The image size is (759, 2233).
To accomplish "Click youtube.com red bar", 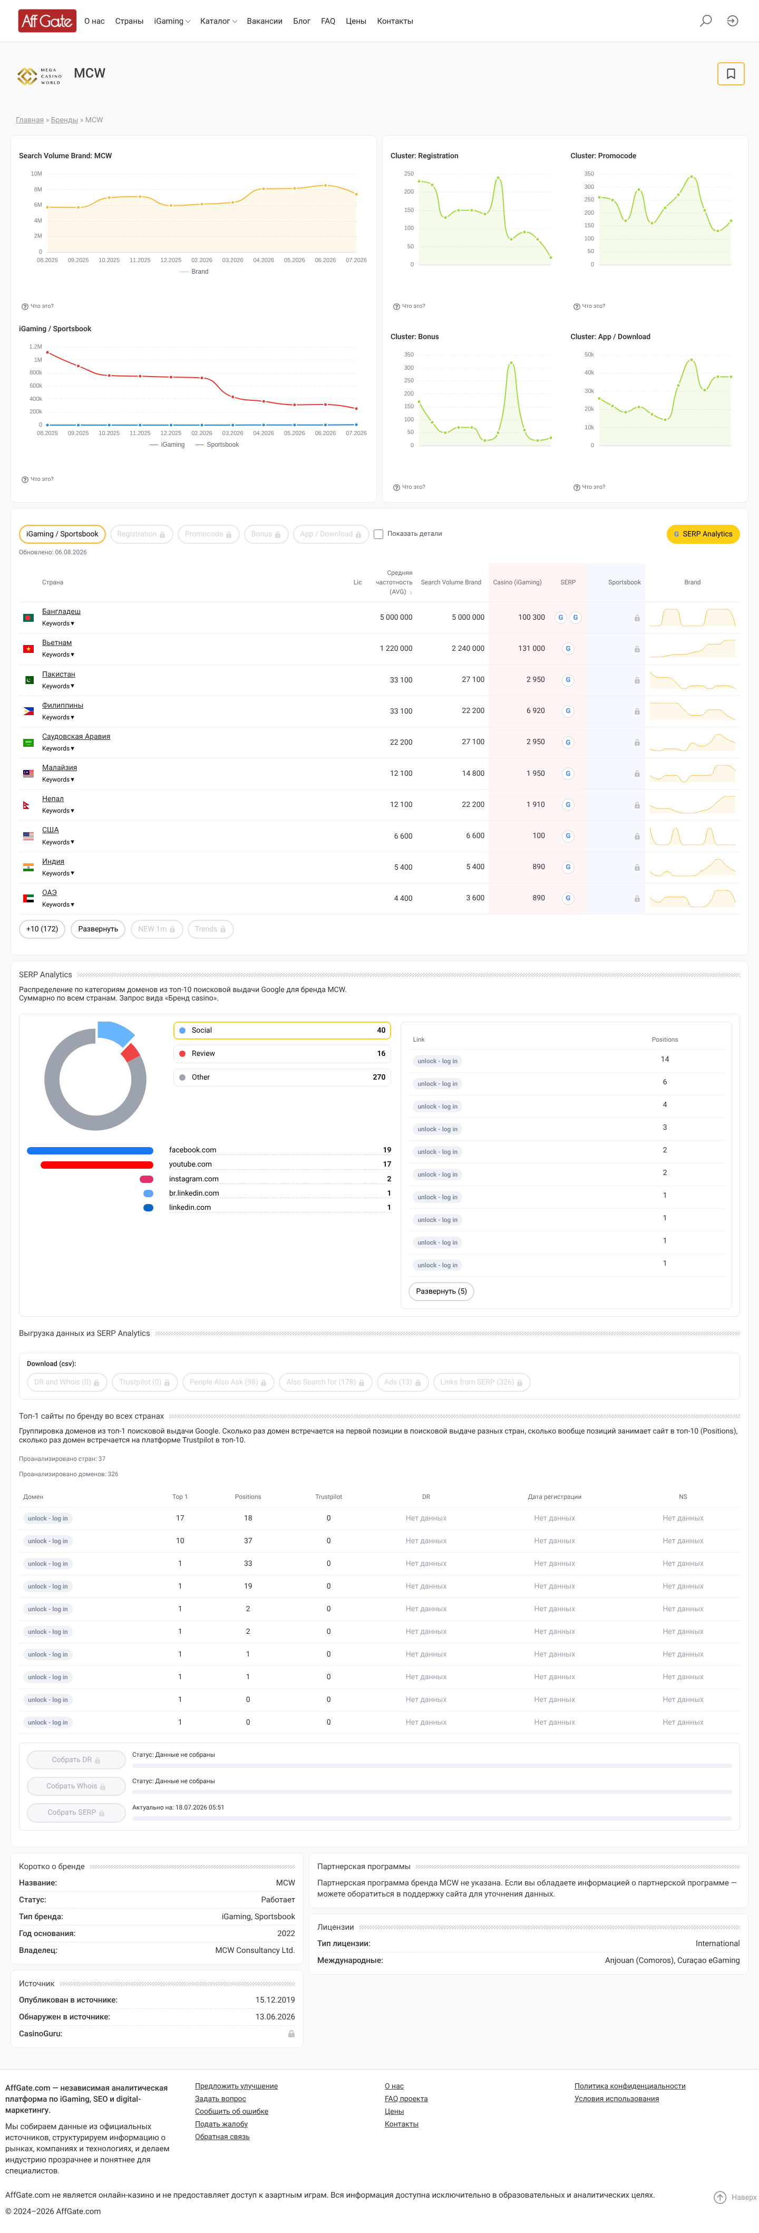I will (97, 1165).
